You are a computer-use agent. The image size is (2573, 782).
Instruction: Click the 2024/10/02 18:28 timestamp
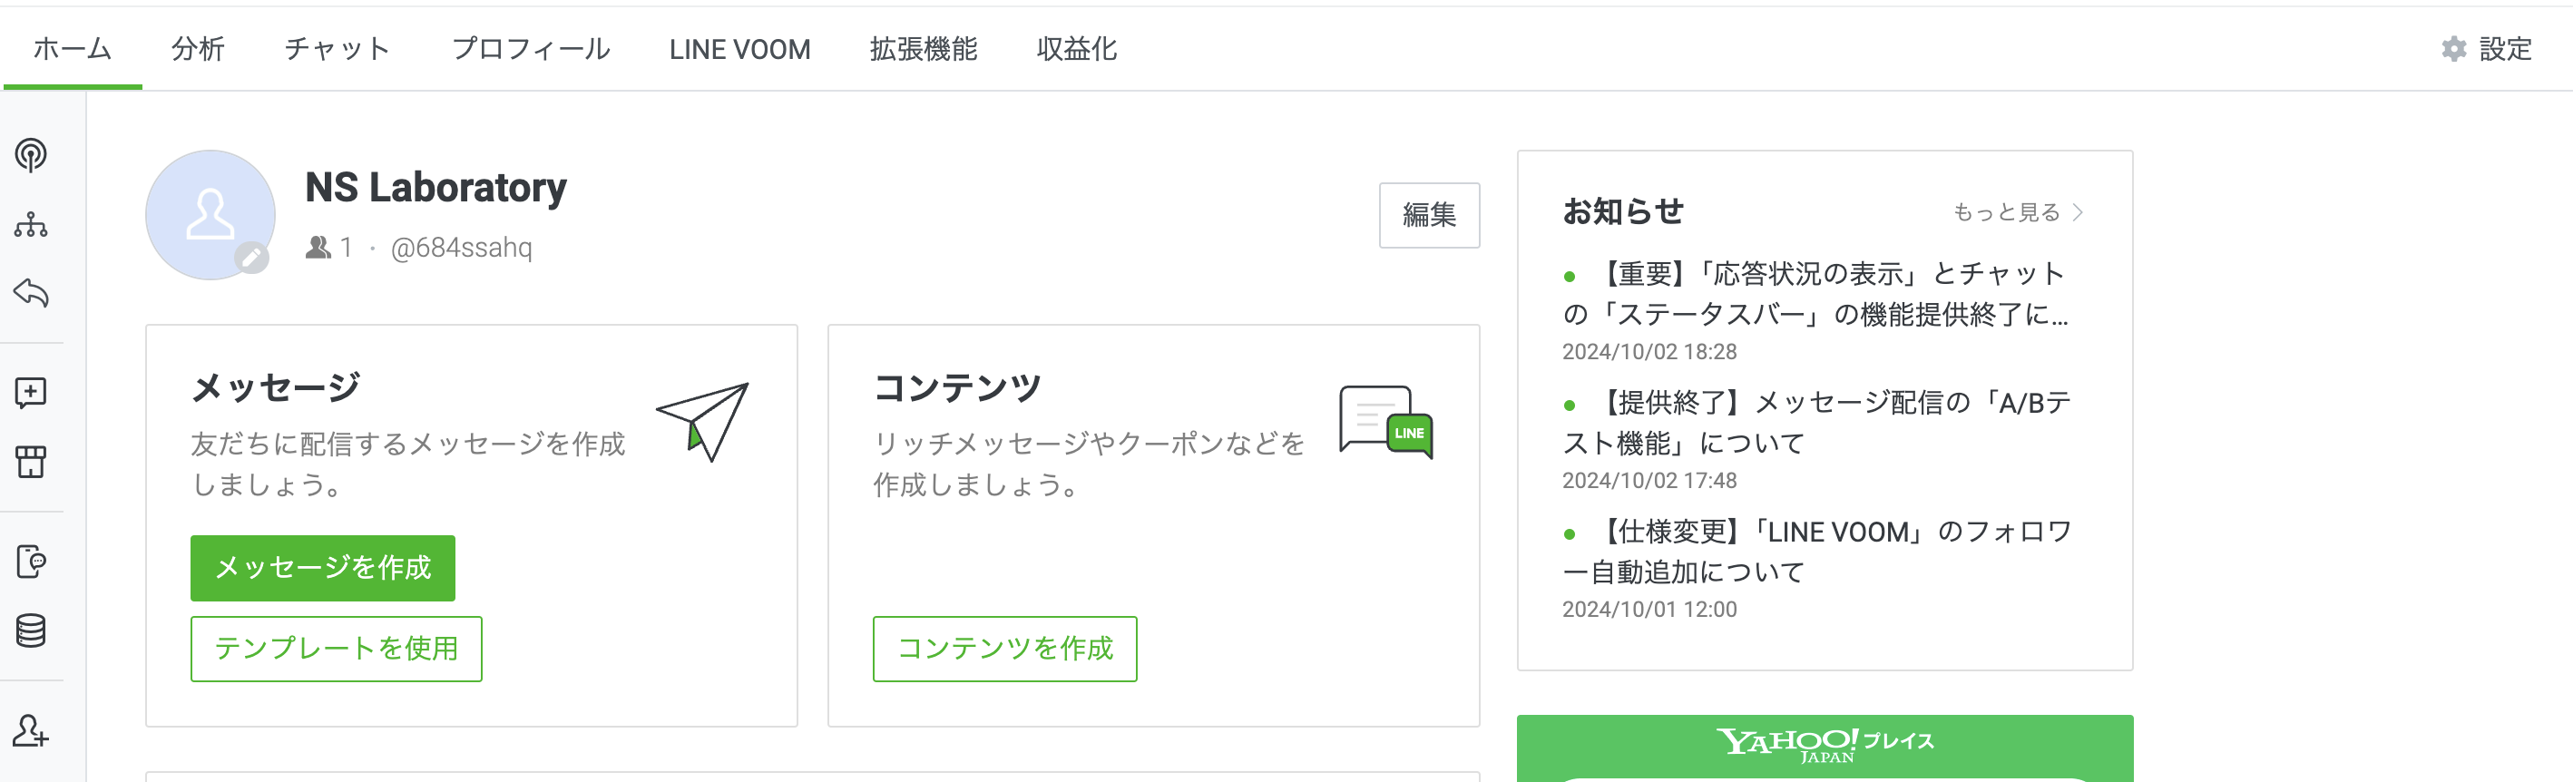pos(1650,352)
